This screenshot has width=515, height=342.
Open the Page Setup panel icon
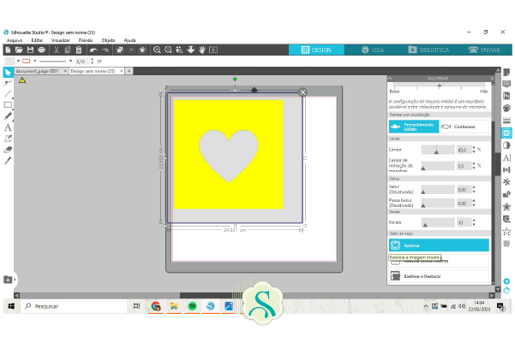click(x=506, y=72)
